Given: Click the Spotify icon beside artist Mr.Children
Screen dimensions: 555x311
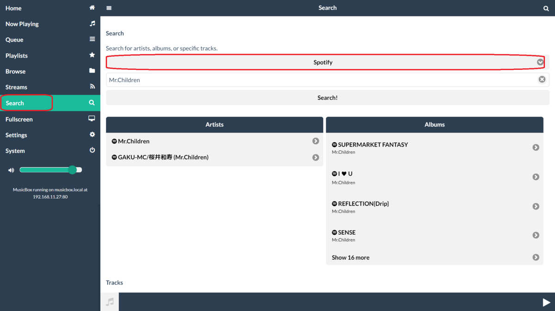Looking at the screenshot, I should (114, 141).
